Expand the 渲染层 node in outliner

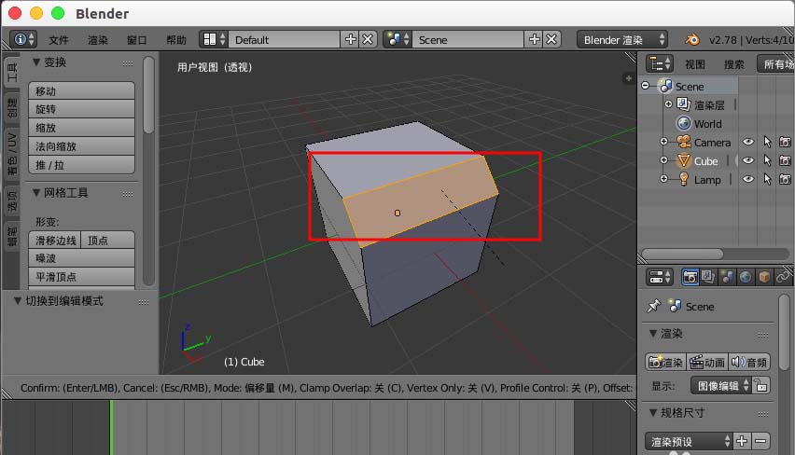click(x=668, y=104)
